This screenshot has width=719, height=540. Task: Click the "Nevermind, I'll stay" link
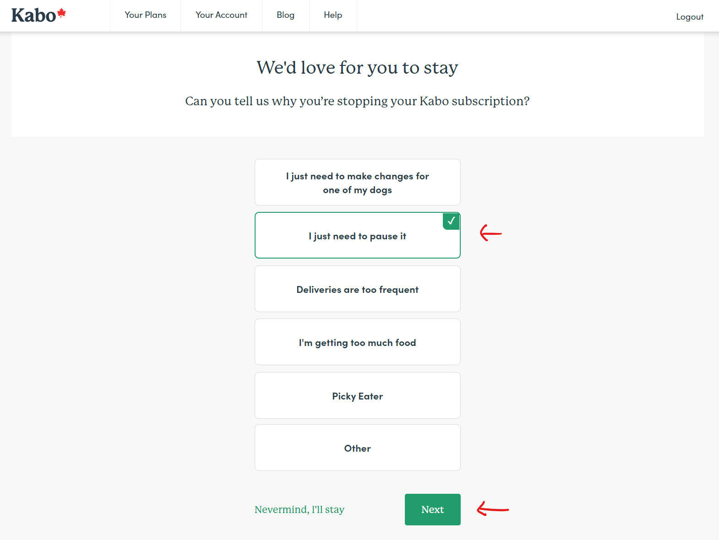(299, 509)
